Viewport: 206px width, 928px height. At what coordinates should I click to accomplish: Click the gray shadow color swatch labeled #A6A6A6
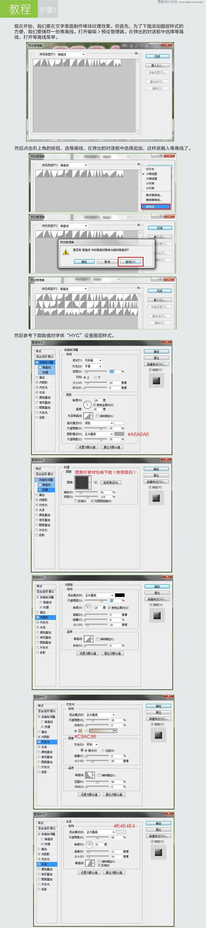click(120, 434)
